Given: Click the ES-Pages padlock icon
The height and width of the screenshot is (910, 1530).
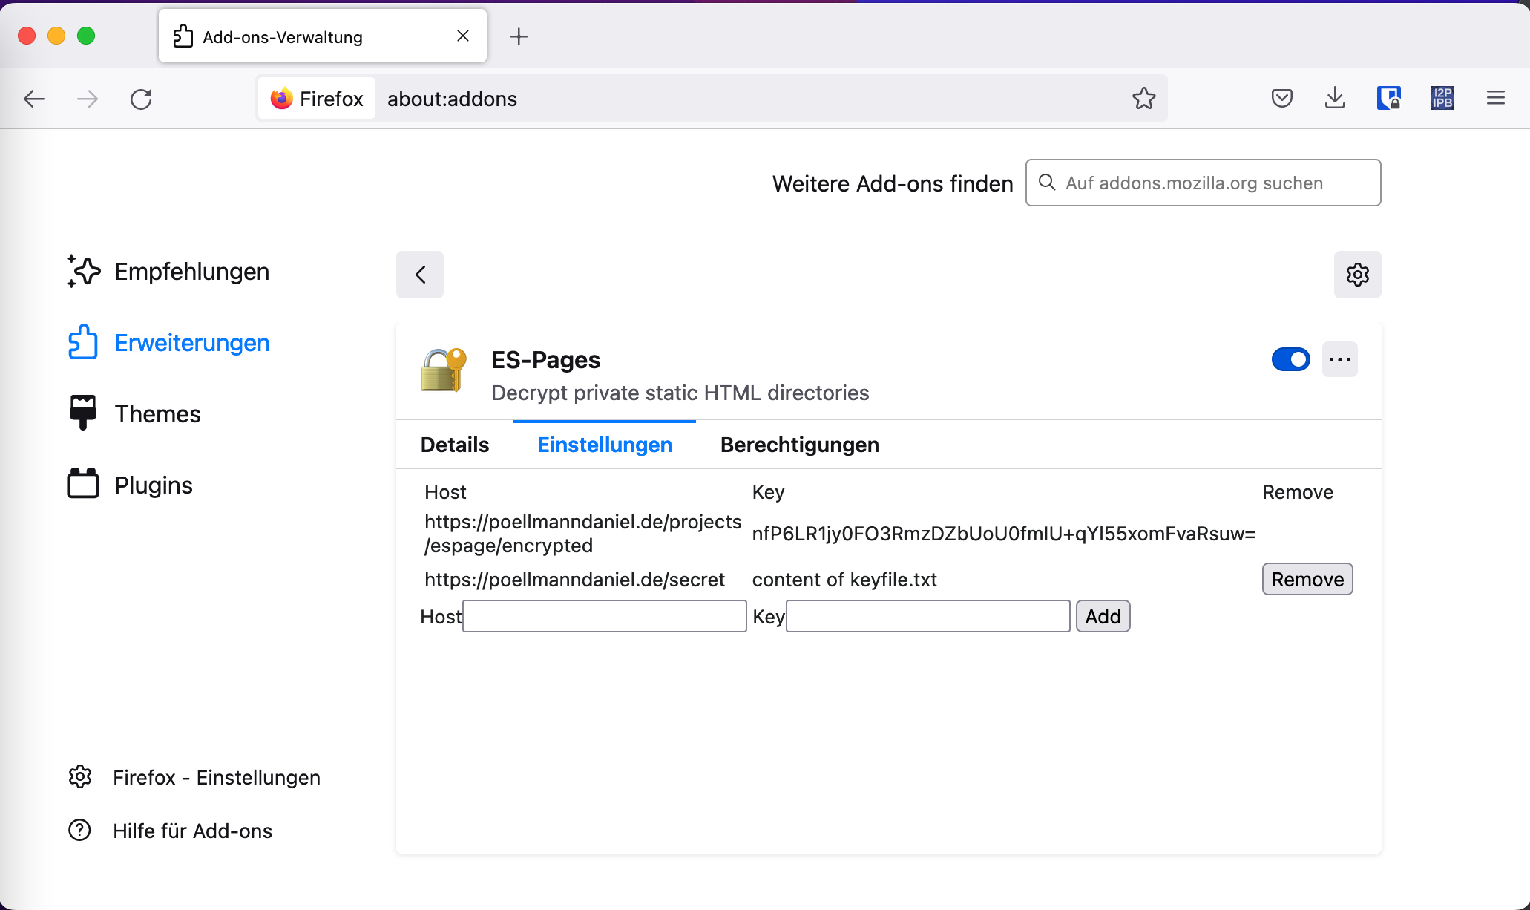Looking at the screenshot, I should tap(444, 370).
